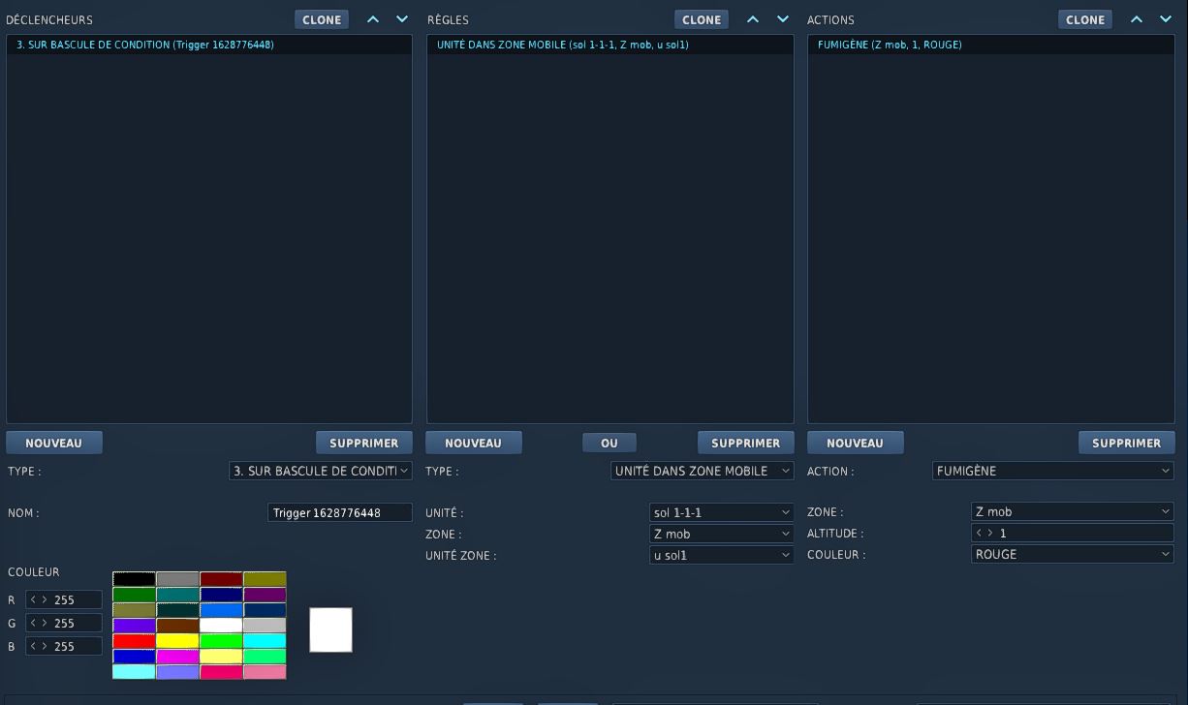Open the UNITÉ ZONE dropdown showing u sol1
The height and width of the screenshot is (705, 1188).
click(722, 555)
